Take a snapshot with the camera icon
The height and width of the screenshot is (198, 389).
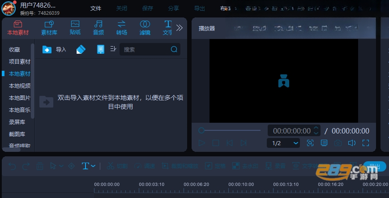[338, 143]
